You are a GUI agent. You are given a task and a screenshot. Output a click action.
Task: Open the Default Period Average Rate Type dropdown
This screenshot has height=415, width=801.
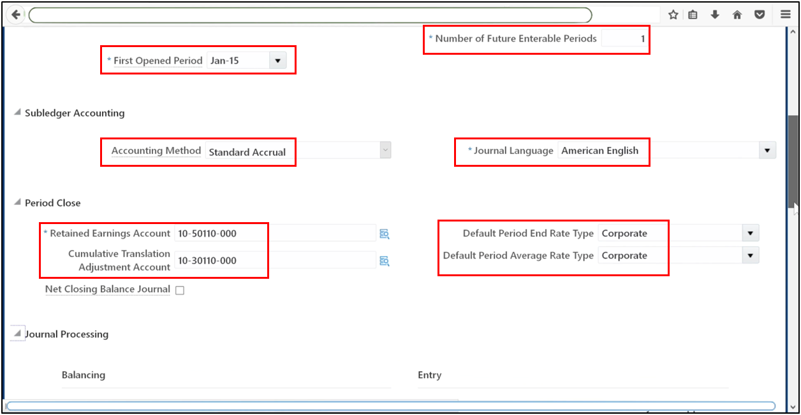(x=751, y=255)
